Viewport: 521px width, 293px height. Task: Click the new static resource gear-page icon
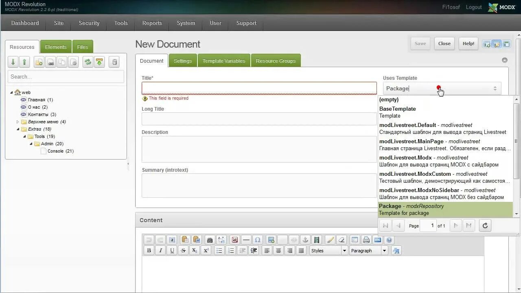[73, 62]
